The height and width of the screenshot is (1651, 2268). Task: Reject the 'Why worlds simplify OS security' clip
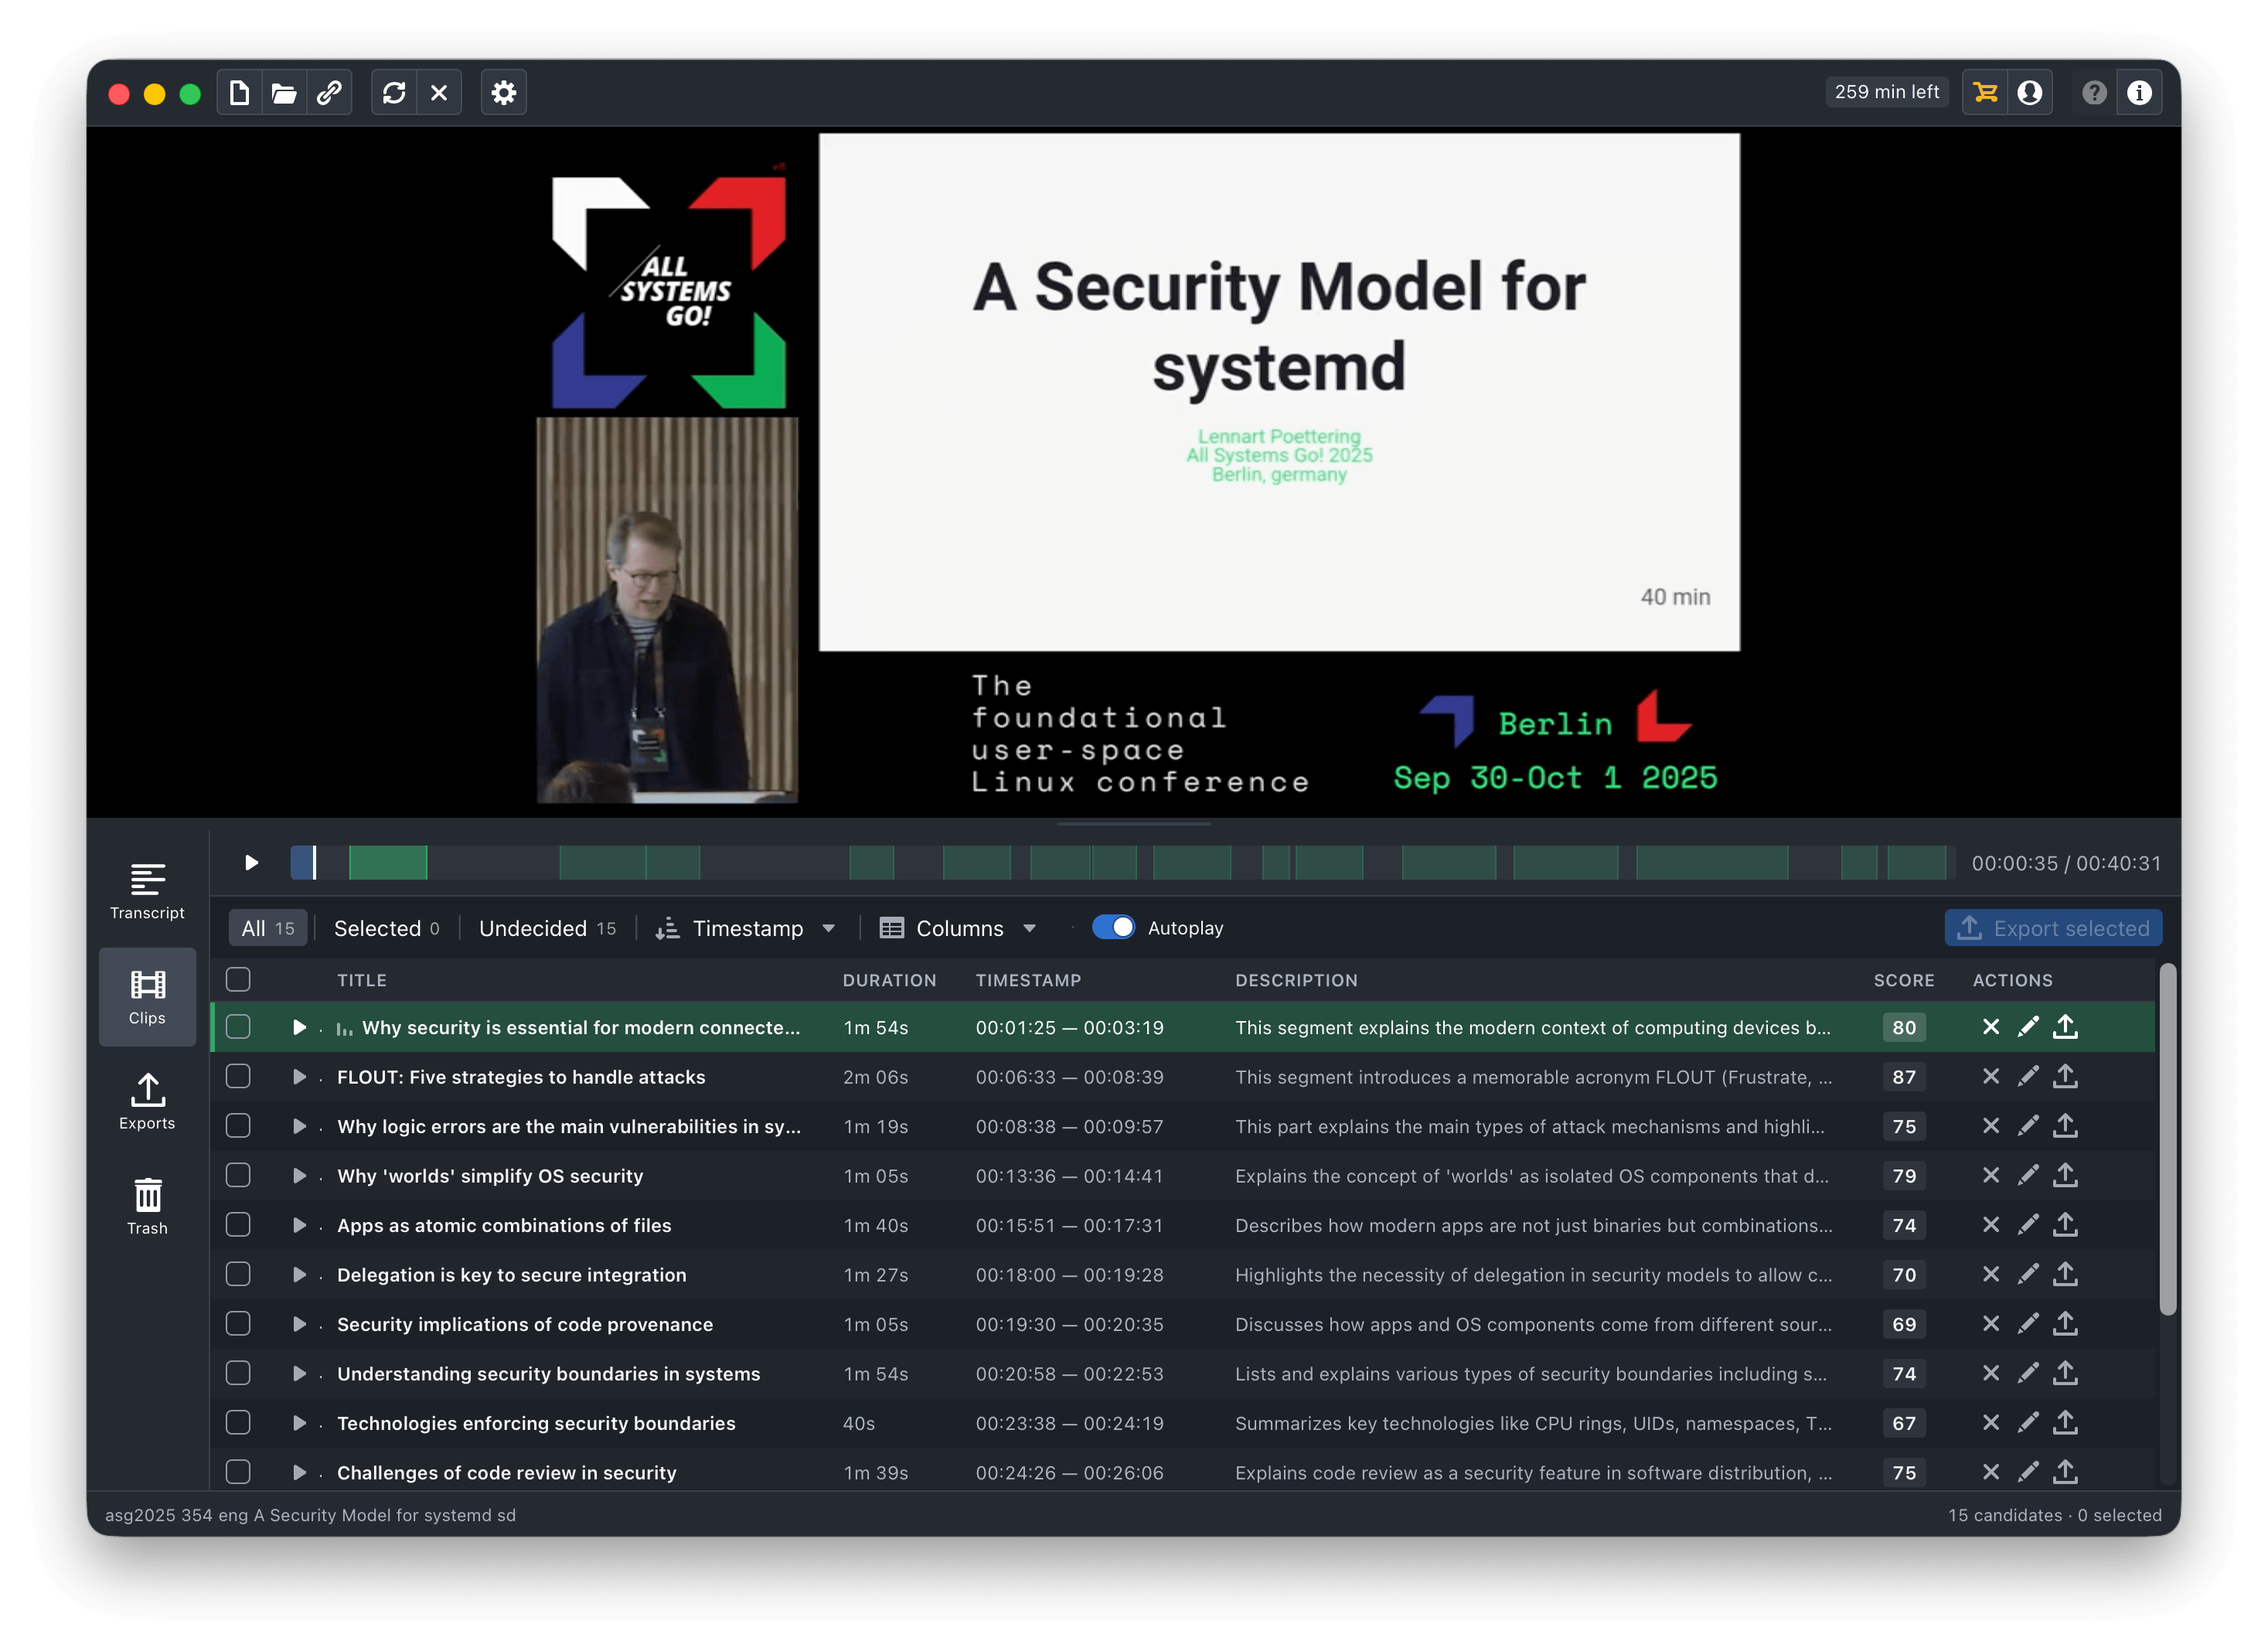tap(1991, 1176)
